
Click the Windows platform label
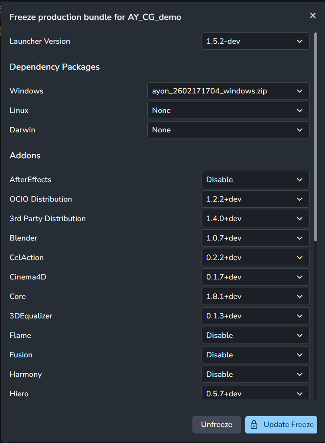[x=26, y=91]
